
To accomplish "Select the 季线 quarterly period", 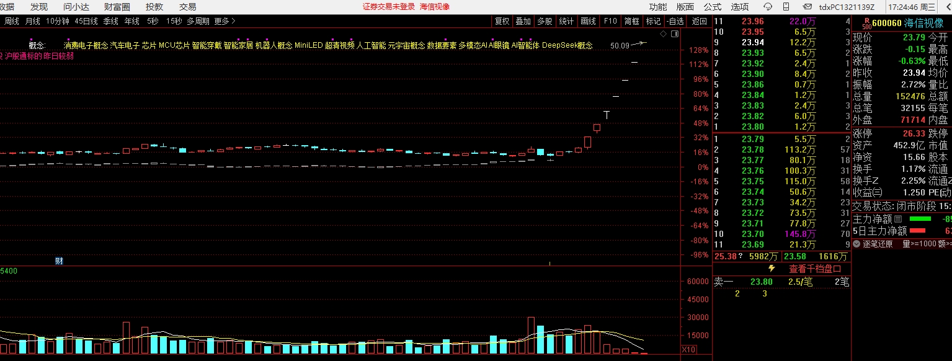I will (x=111, y=21).
